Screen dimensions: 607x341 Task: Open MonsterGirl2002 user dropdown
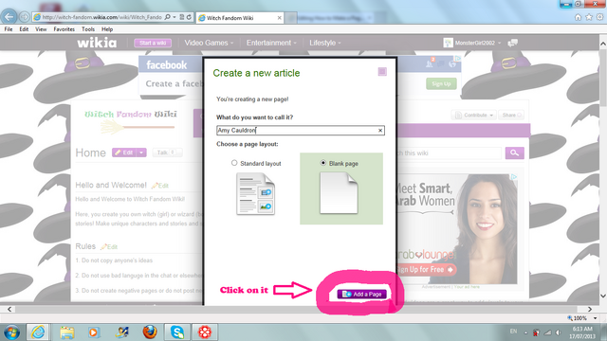click(x=500, y=43)
